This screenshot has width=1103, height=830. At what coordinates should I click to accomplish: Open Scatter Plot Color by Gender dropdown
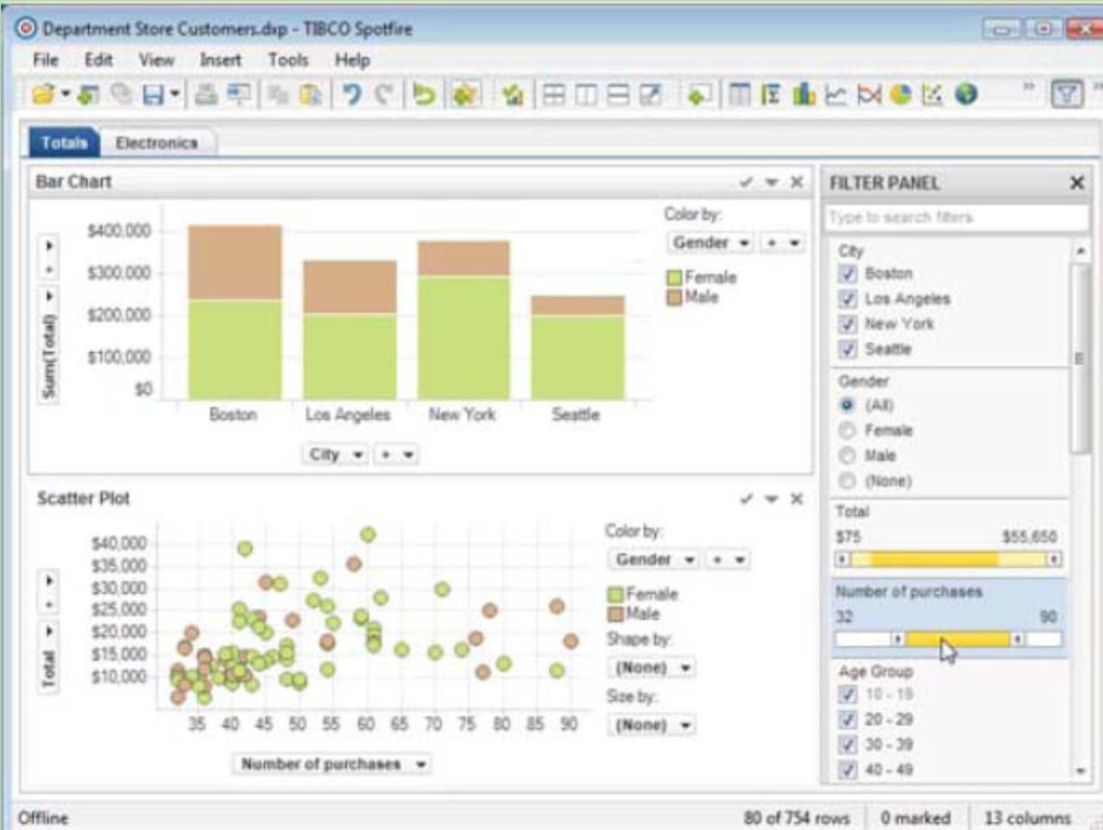point(653,560)
